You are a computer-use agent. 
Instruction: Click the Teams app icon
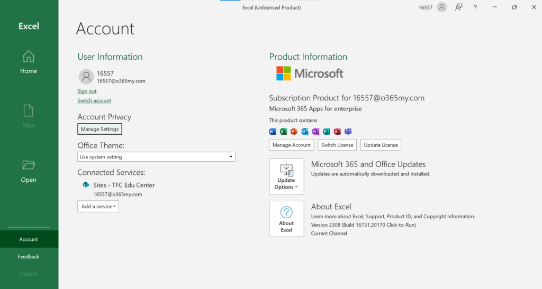(348, 132)
